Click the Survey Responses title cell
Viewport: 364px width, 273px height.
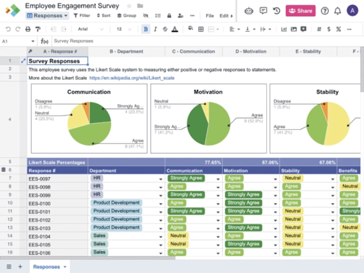coord(57,61)
